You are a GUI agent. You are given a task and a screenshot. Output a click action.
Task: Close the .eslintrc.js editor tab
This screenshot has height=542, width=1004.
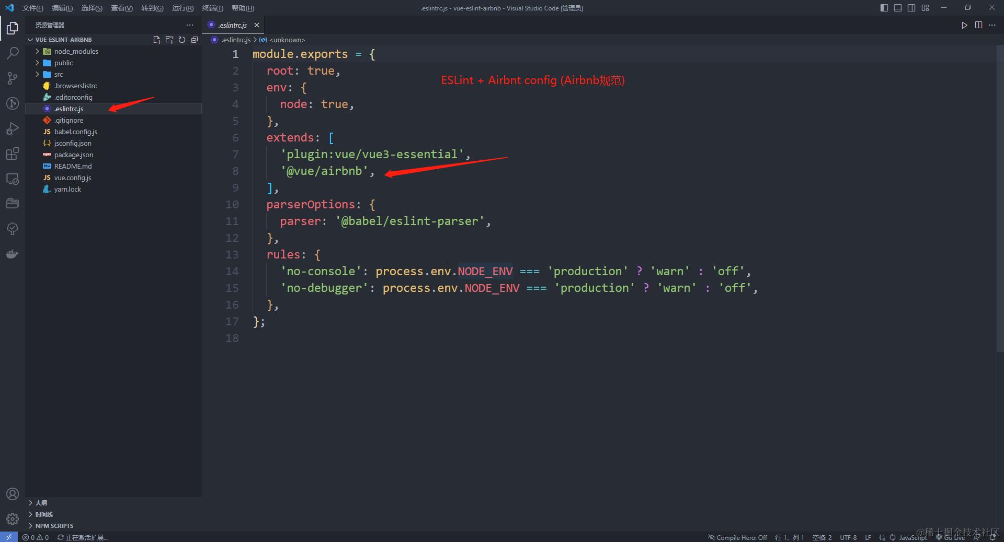point(257,25)
